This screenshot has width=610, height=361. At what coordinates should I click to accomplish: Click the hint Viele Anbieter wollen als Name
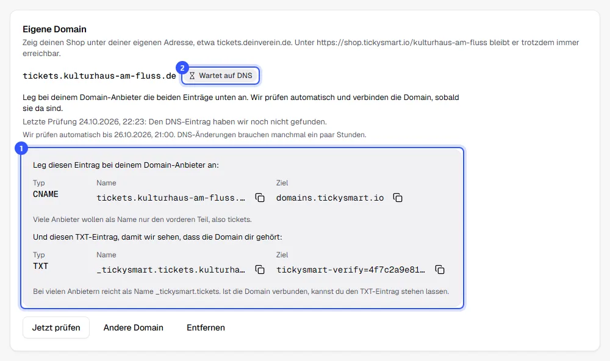click(x=142, y=220)
